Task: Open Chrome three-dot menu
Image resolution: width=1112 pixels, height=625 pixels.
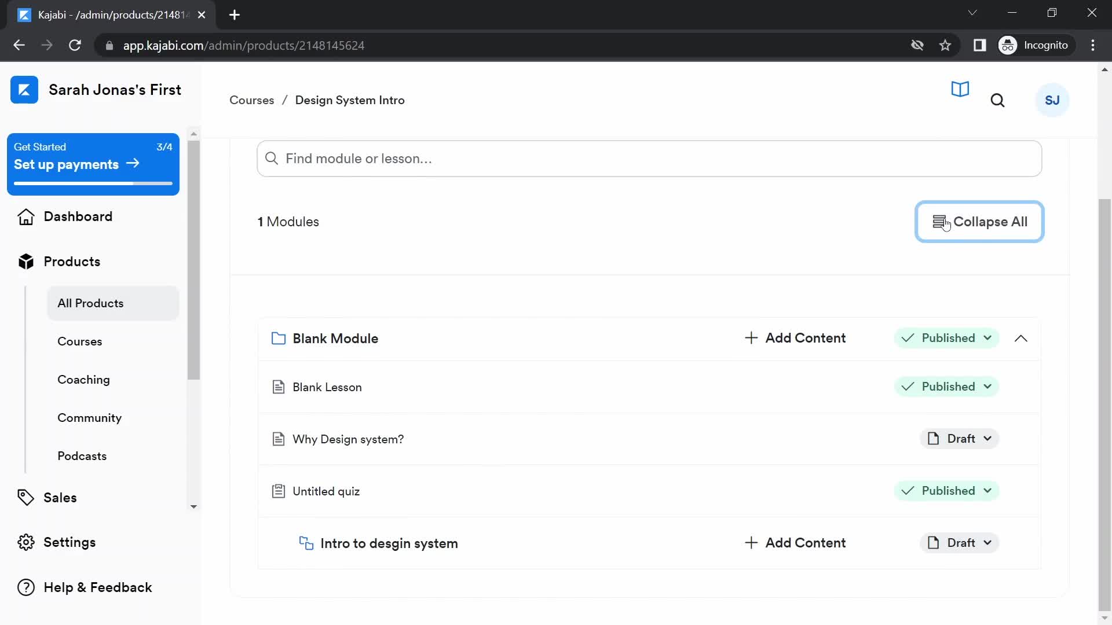Action: (1093, 45)
